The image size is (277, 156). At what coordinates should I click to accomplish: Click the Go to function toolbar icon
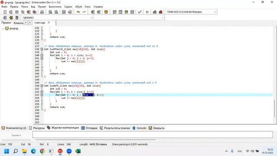[64, 12]
